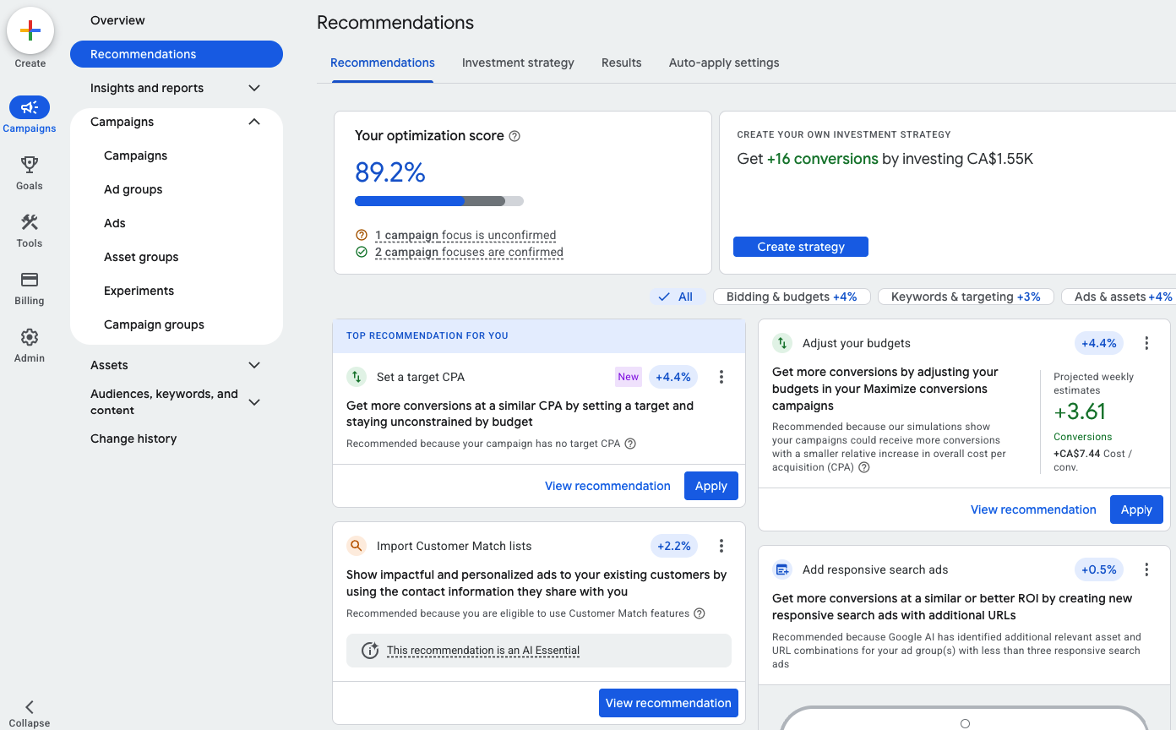Expand Insights and reports section

[254, 88]
